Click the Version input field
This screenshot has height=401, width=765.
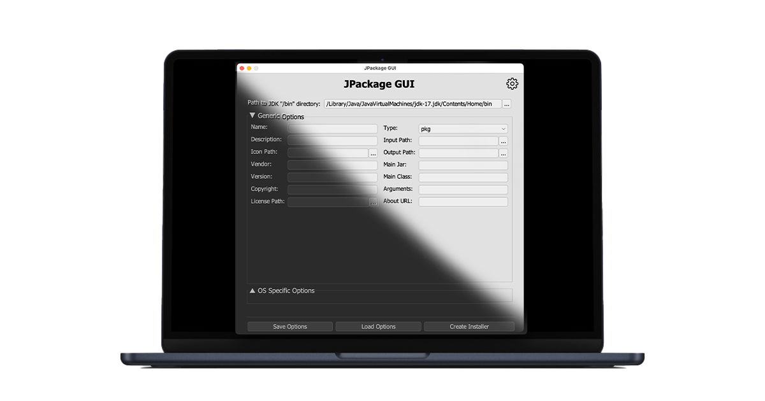point(332,177)
